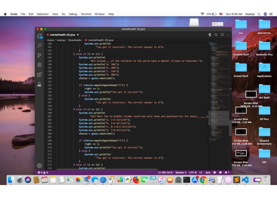This screenshot has width=277, height=197.
Task: Open the Debug view bug icon
Action: point(39,65)
